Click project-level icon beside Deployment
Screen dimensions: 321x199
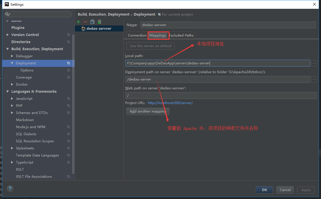[x=69, y=63]
